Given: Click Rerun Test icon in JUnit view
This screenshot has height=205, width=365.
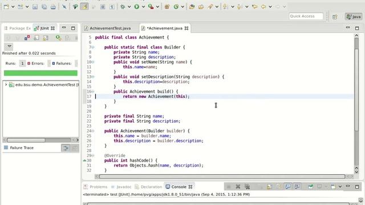Looking at the screenshot, I should point(58,38).
